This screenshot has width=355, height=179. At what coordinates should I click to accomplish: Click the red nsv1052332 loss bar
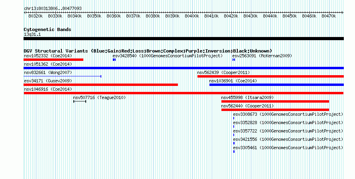coord(53,60)
